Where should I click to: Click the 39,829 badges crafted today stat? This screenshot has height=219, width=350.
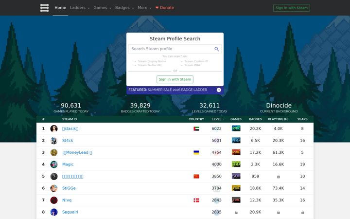click(x=140, y=108)
